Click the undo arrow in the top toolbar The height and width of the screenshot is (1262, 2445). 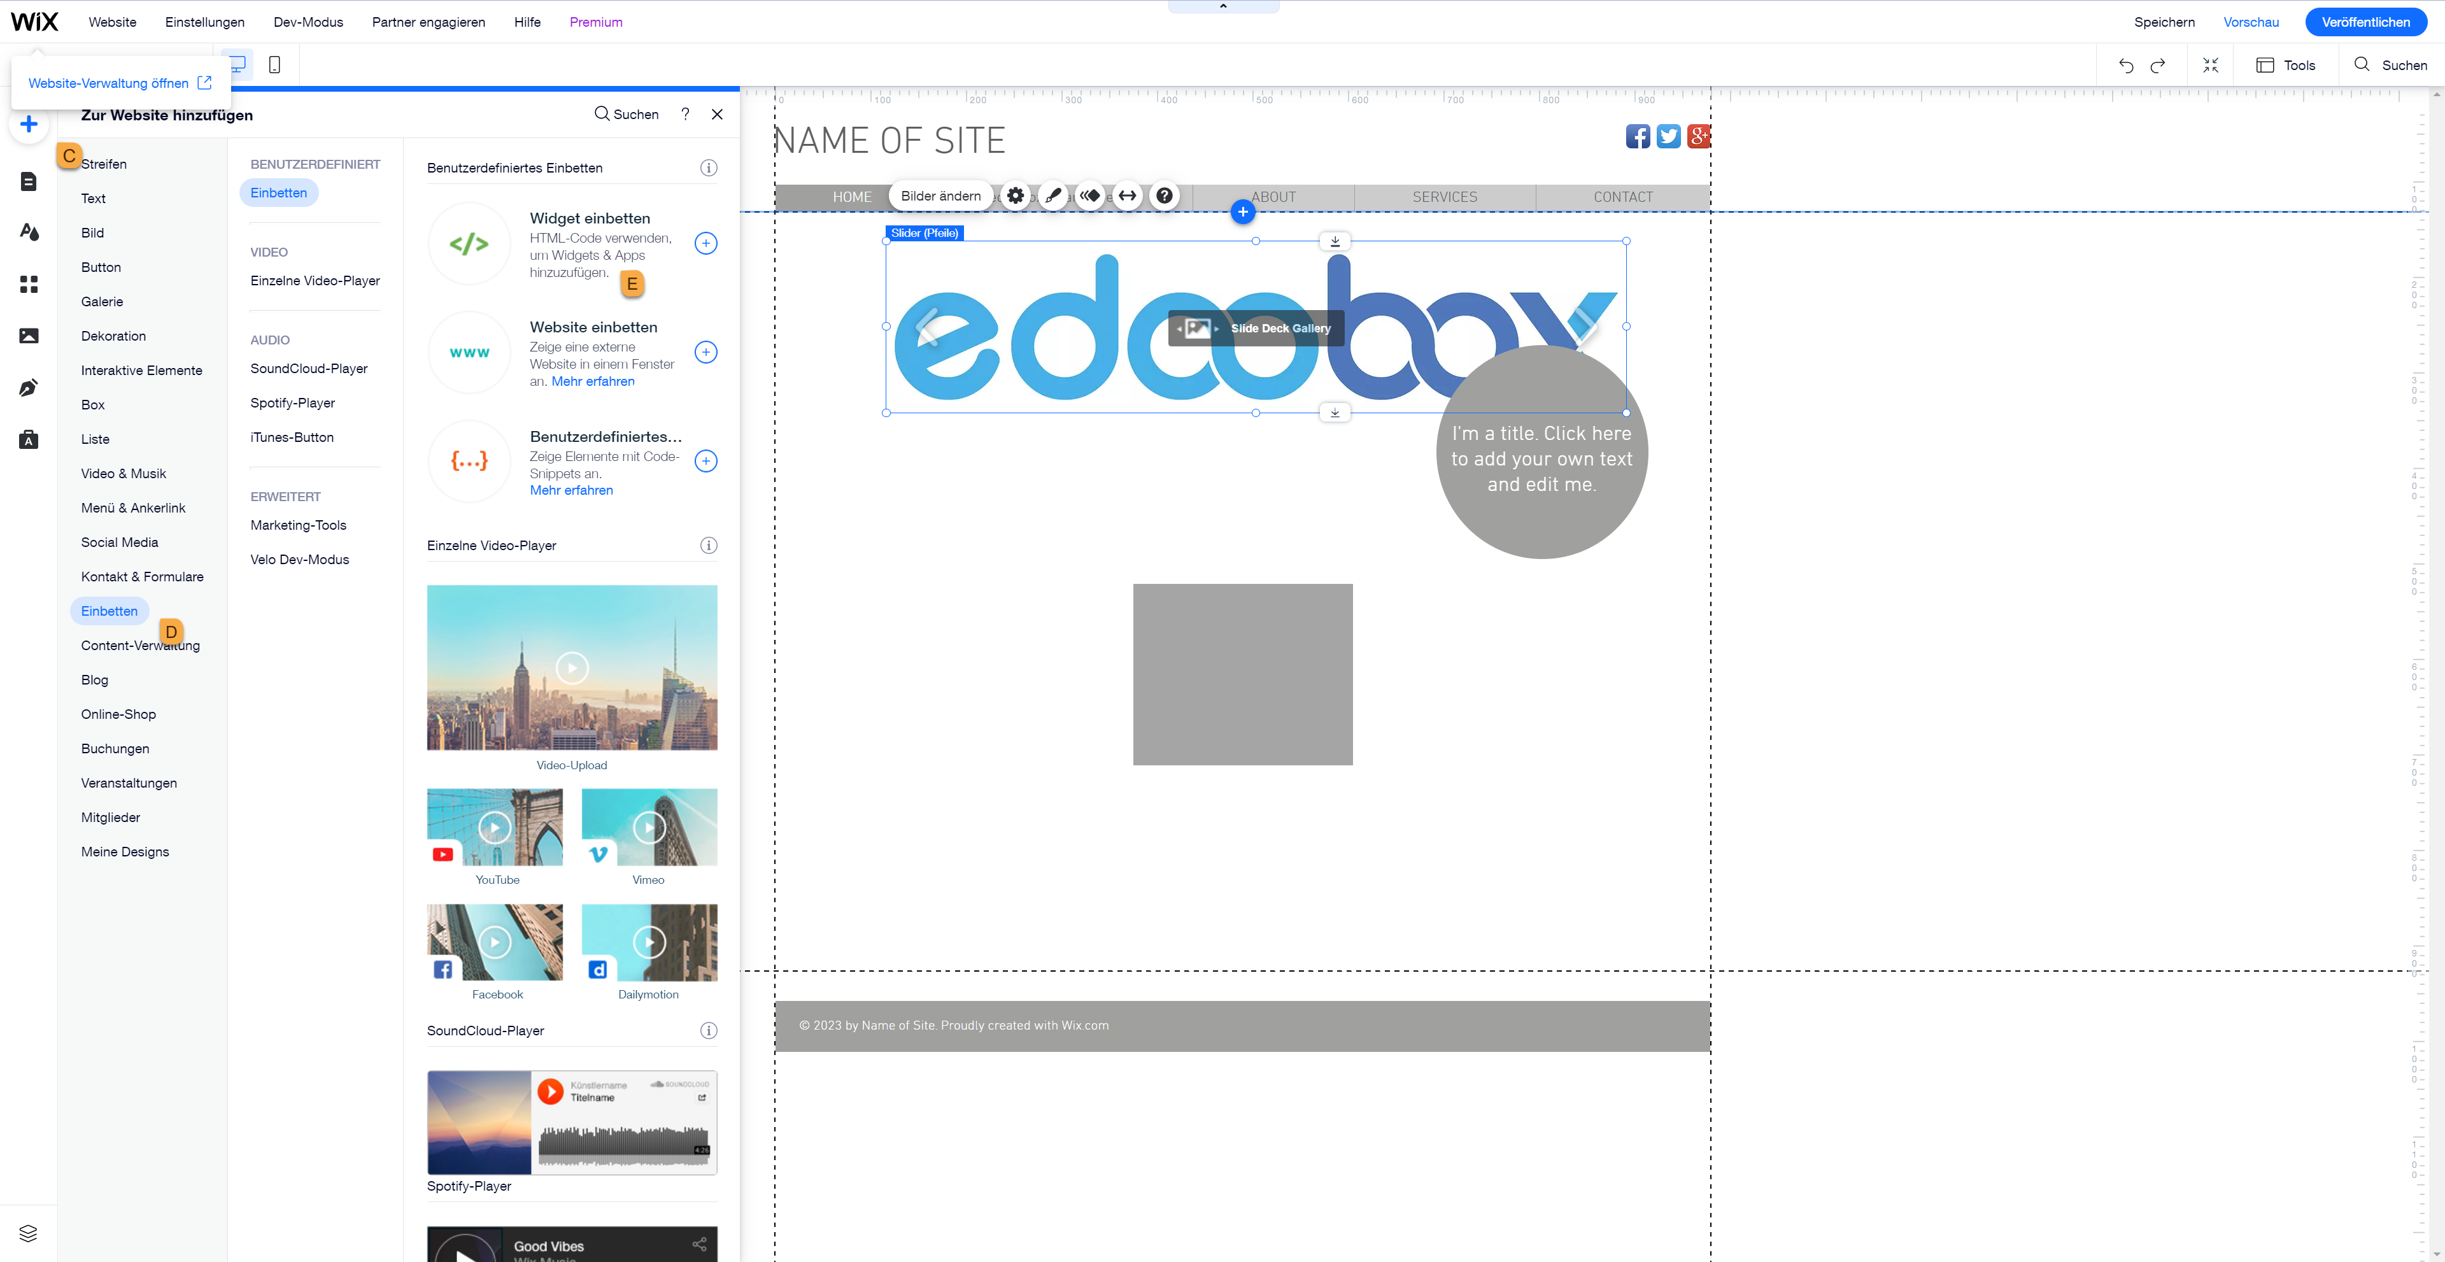coord(2126,64)
